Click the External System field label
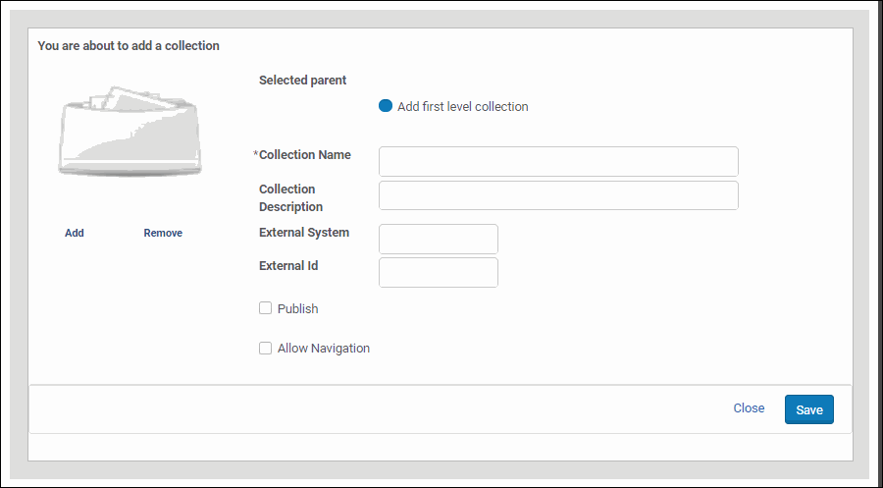The image size is (883, 488). (x=304, y=234)
